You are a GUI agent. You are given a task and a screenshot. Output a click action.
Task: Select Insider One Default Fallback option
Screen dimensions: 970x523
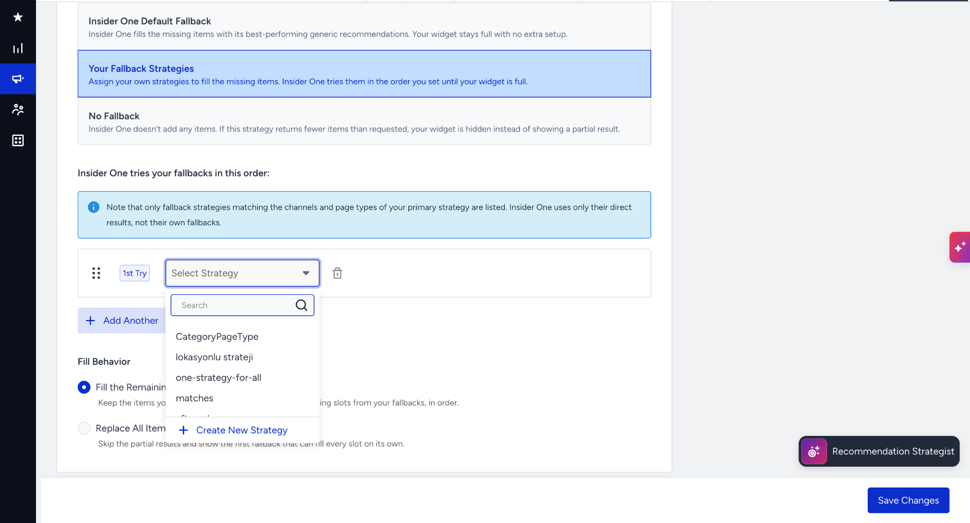tap(364, 27)
